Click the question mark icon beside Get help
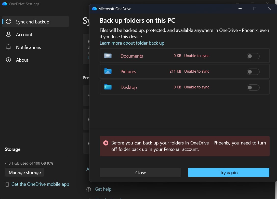Image resolution: width=277 pixels, height=199 pixels. click(x=88, y=189)
